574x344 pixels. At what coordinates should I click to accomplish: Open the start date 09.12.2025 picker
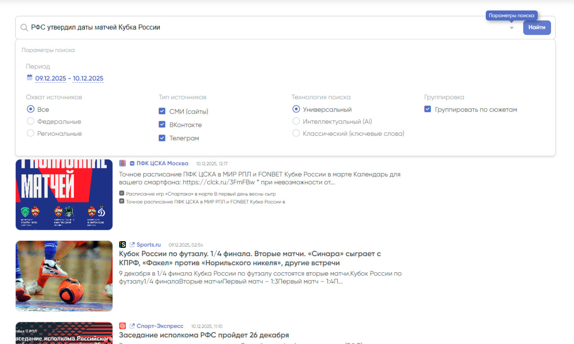pos(50,78)
